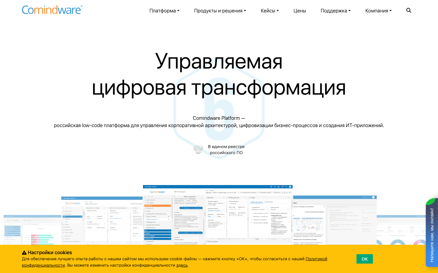Go home via the Comindware header logo

point(52,10)
